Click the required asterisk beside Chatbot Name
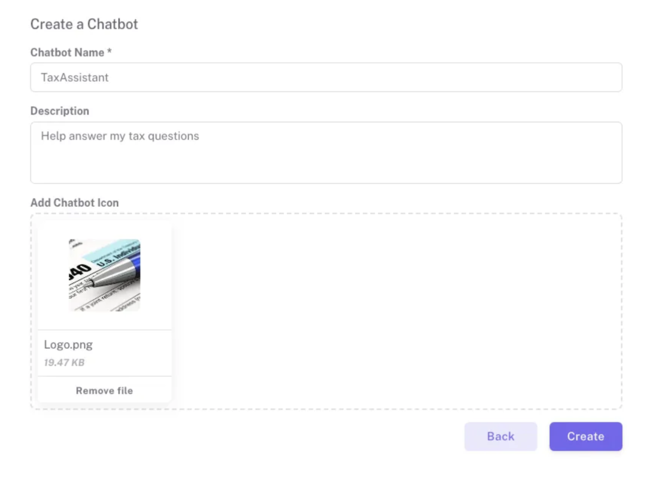 109,51
